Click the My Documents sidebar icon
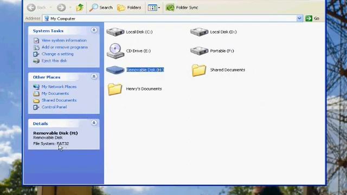 (36, 94)
